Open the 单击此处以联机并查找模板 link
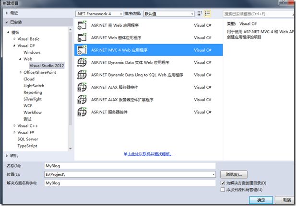 click(148, 154)
